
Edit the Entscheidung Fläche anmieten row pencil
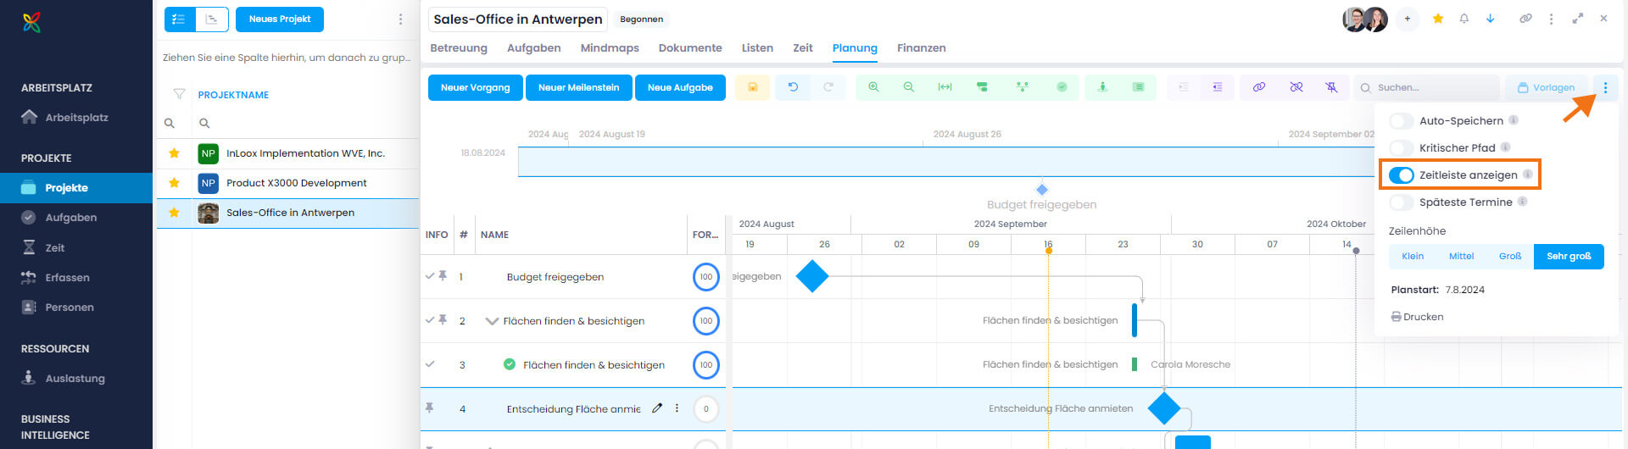point(657,408)
